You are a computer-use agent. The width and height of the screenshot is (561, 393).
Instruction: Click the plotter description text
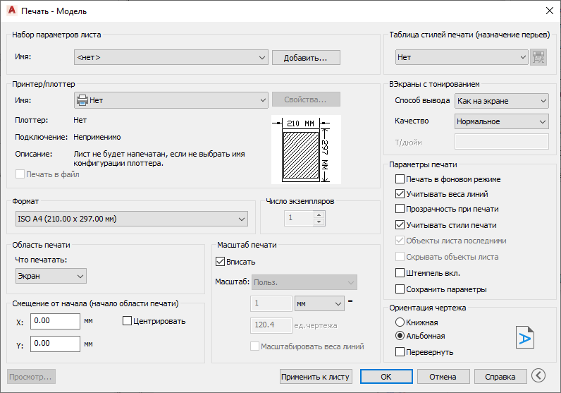pos(159,158)
